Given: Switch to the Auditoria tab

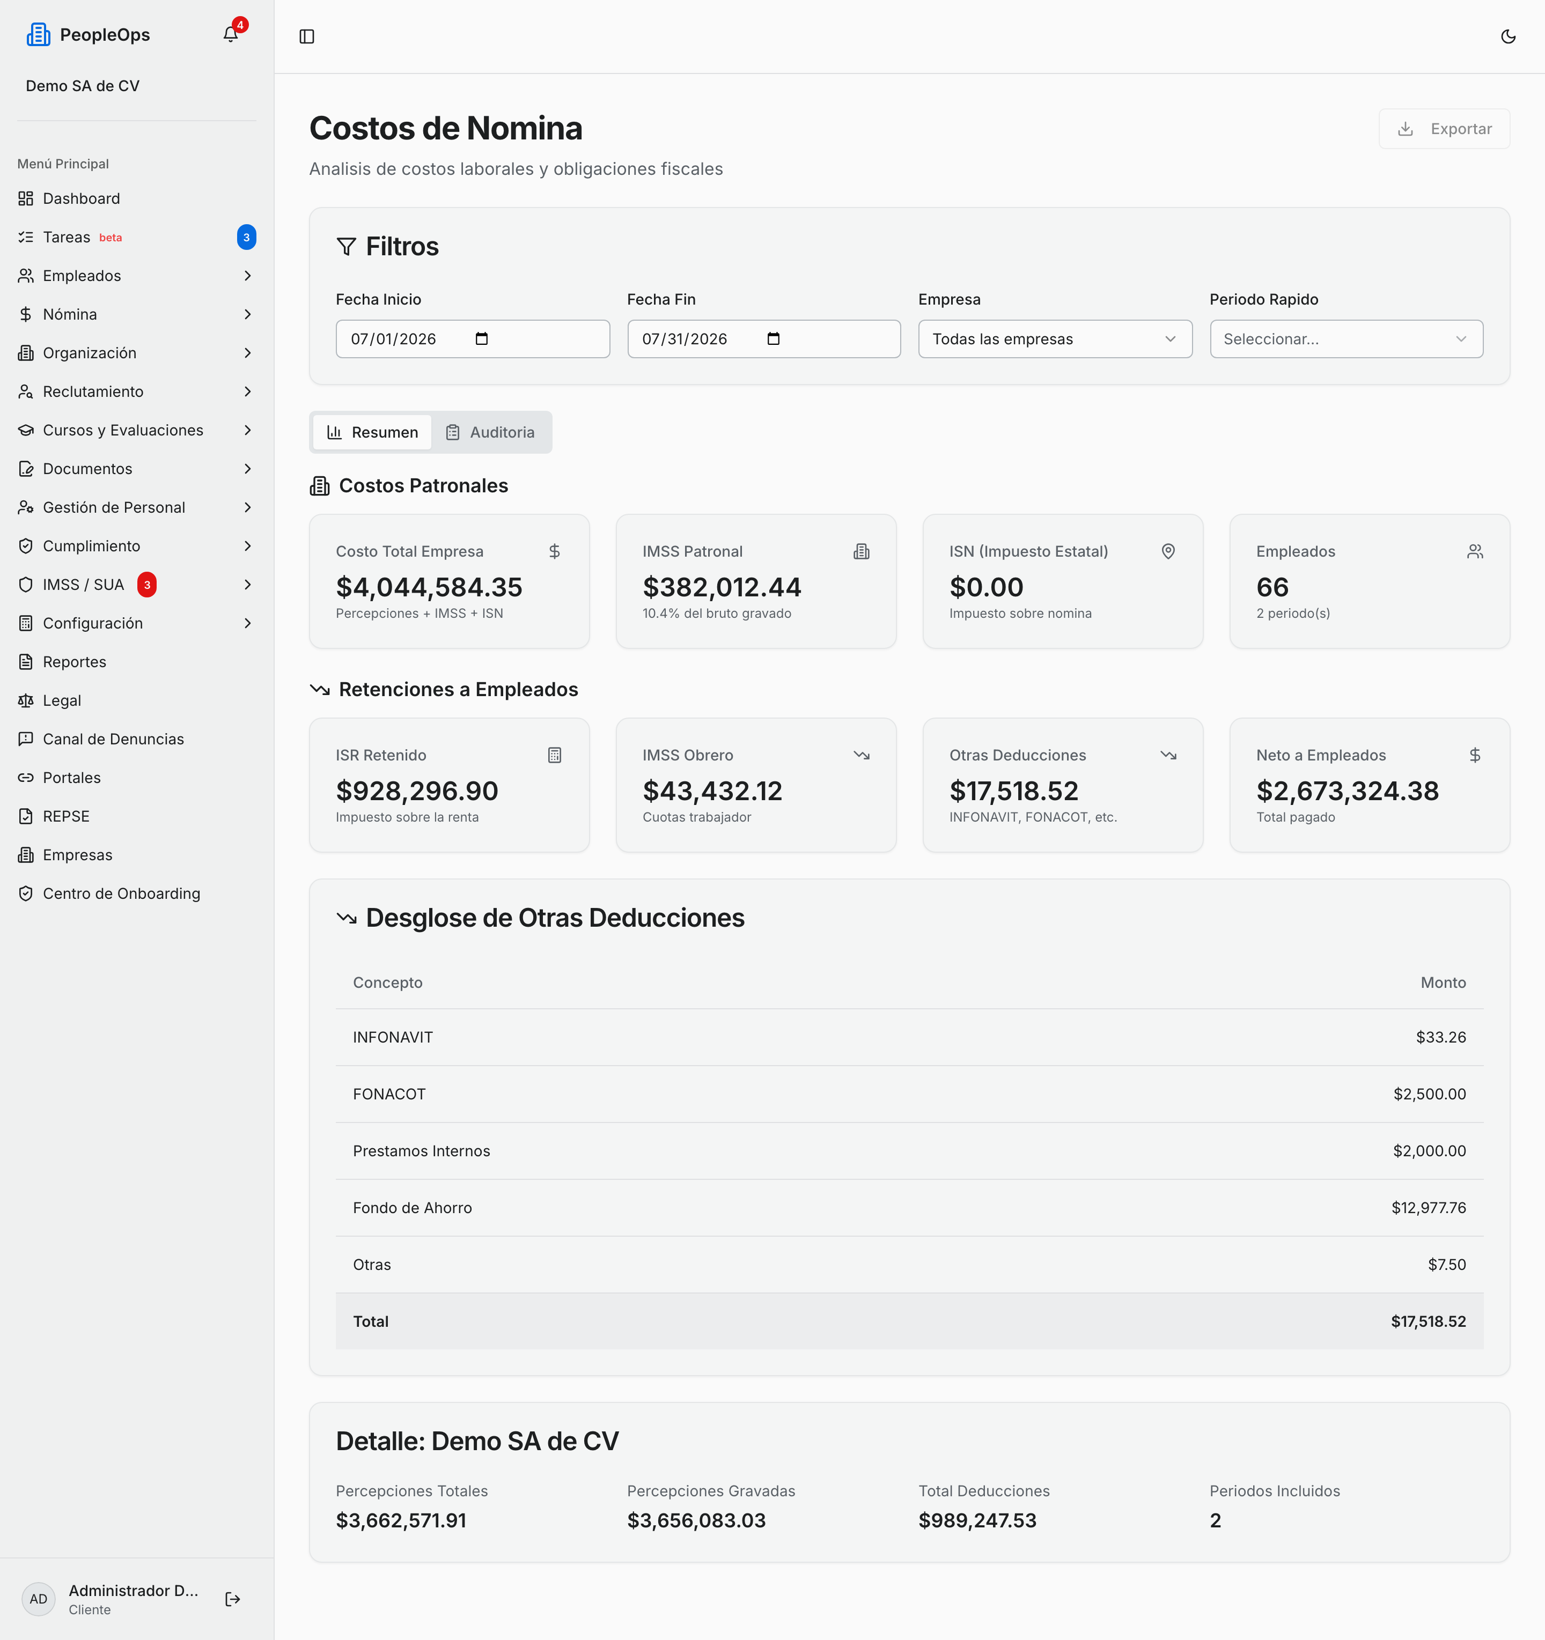Looking at the screenshot, I should click(x=491, y=432).
